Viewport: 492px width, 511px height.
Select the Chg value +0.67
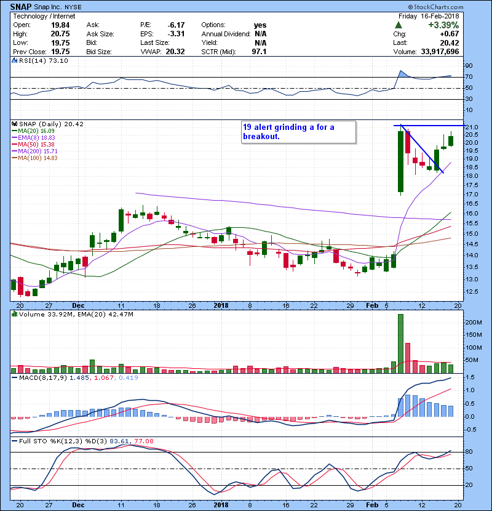point(450,34)
